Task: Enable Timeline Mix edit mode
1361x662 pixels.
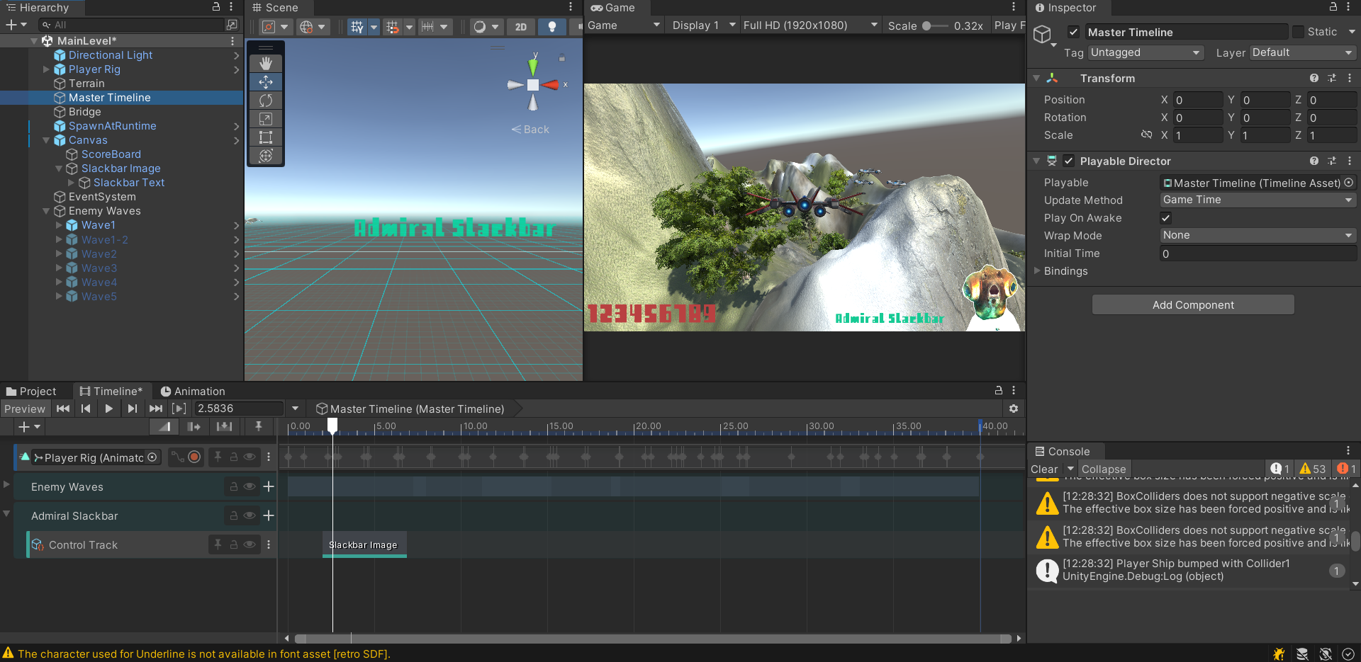Action: 164,426
